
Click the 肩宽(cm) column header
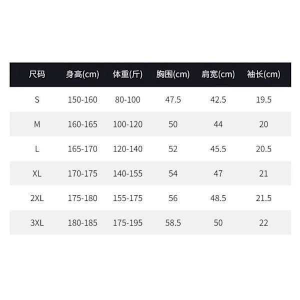[x=218, y=74]
